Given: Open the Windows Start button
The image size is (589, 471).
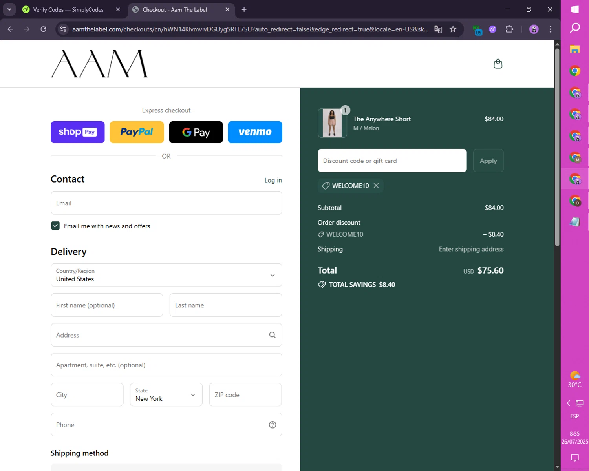Looking at the screenshot, I should click(x=575, y=9).
